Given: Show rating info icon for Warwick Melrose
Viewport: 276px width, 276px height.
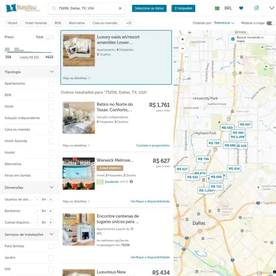Looking at the screenshot, I should point(131,182).
